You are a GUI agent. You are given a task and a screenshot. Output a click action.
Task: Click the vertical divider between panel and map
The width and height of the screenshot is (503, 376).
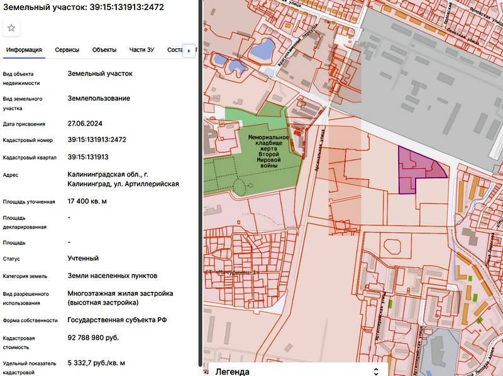[x=201, y=188]
